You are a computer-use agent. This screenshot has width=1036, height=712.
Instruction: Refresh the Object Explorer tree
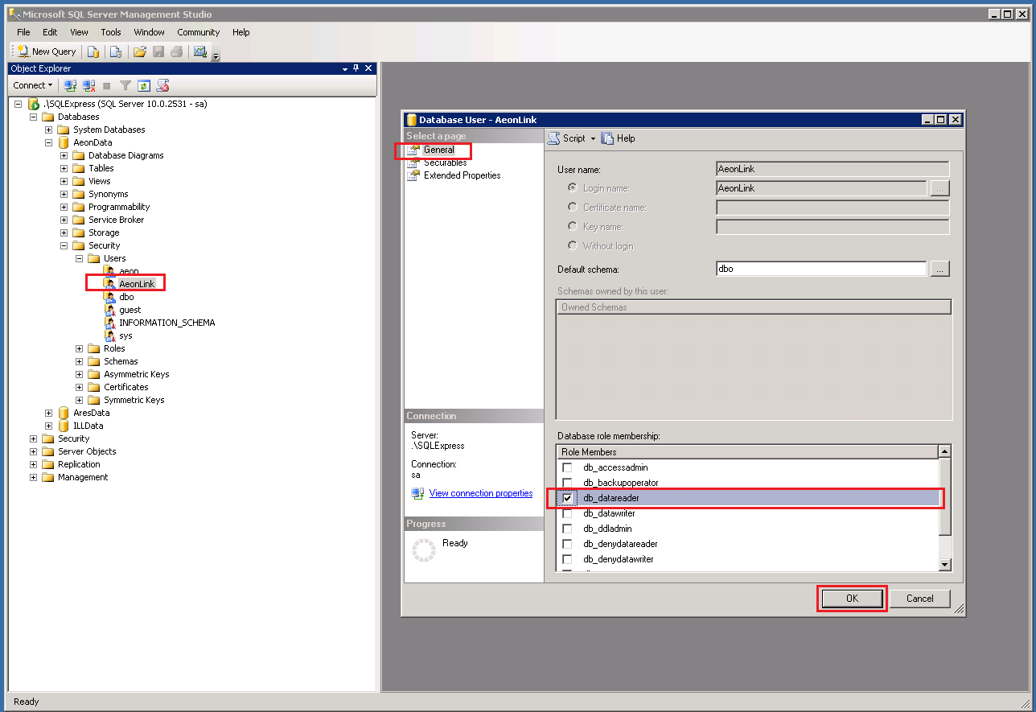pos(144,84)
